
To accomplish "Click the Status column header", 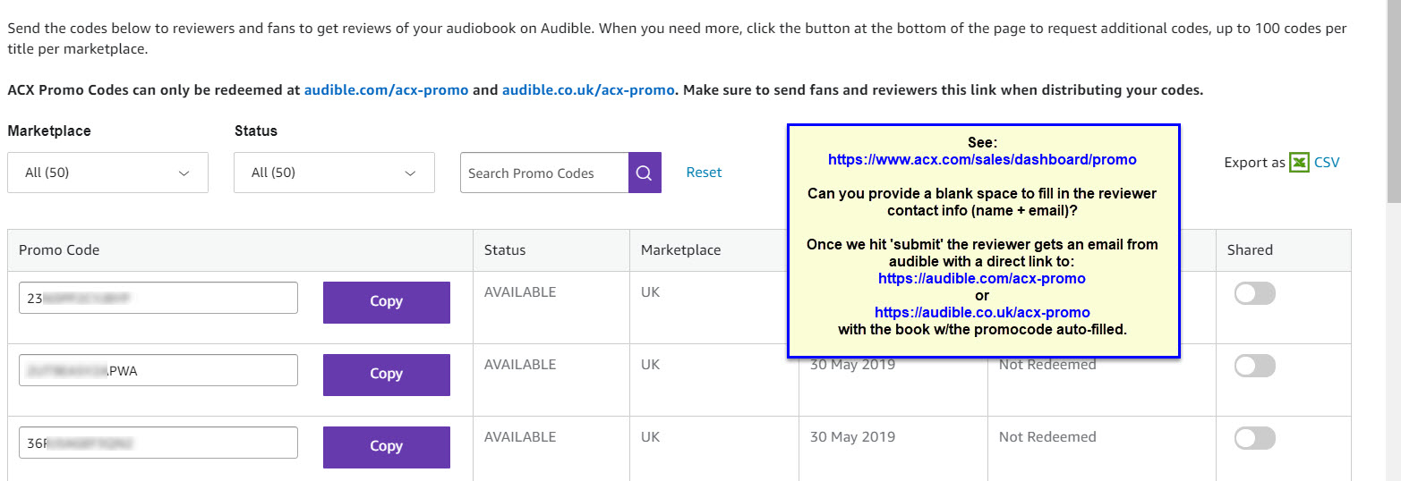I will 505,250.
